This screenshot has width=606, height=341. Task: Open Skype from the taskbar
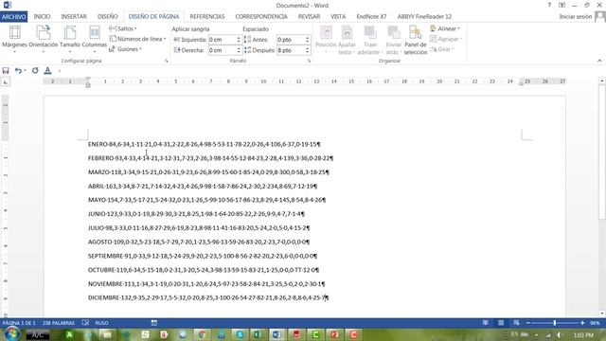tap(240, 334)
